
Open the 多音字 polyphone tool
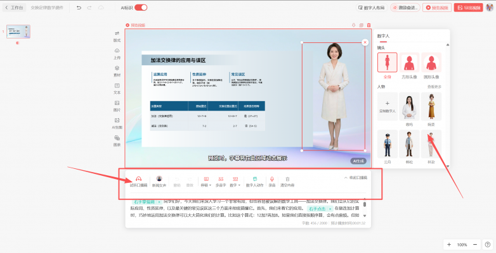tap(221, 182)
